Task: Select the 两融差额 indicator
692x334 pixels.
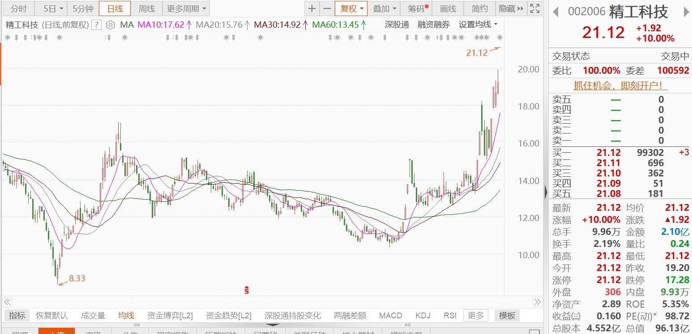Action: click(350, 316)
